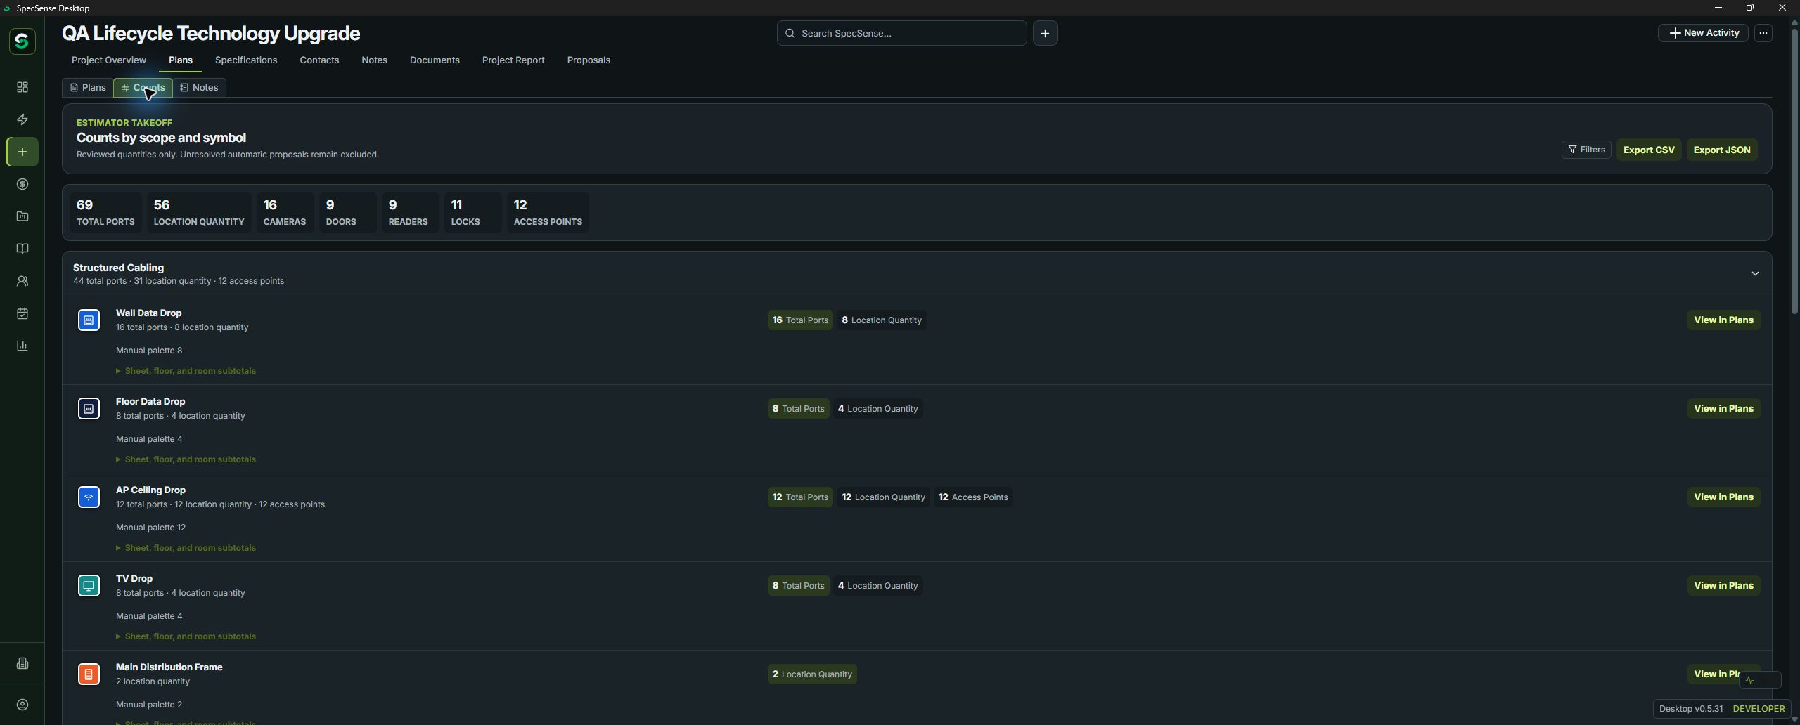Viewport: 1800px width, 725px height.
Task: Expand TV Drop sheet, floor, room subtotals
Action: [186, 636]
